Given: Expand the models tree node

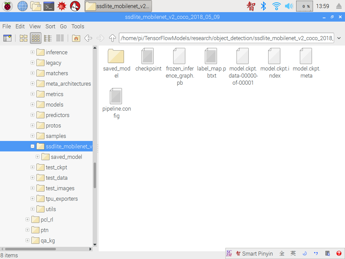Looking at the screenshot, I should [32, 105].
